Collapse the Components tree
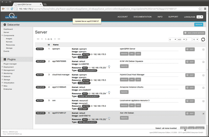 tap(2, 35)
